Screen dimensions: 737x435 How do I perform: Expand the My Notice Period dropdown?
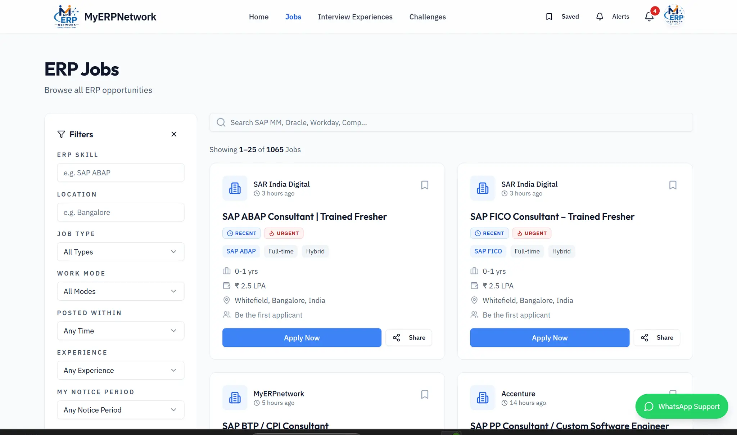tap(121, 410)
